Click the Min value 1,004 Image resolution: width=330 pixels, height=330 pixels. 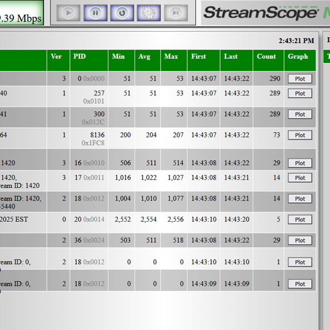click(123, 198)
